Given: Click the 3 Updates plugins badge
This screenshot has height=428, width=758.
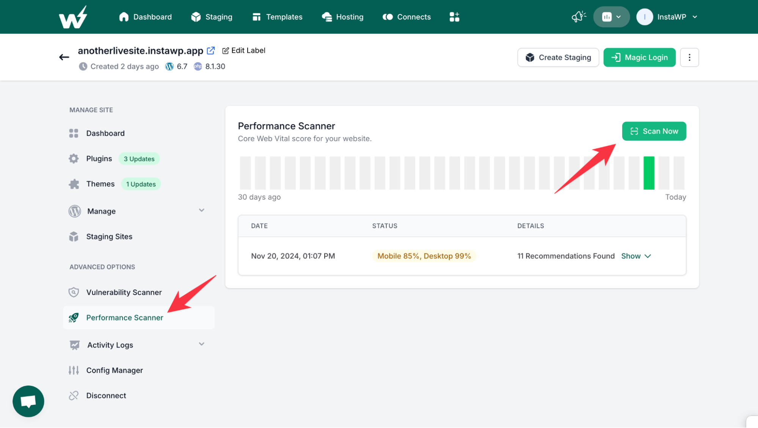Looking at the screenshot, I should (x=139, y=159).
